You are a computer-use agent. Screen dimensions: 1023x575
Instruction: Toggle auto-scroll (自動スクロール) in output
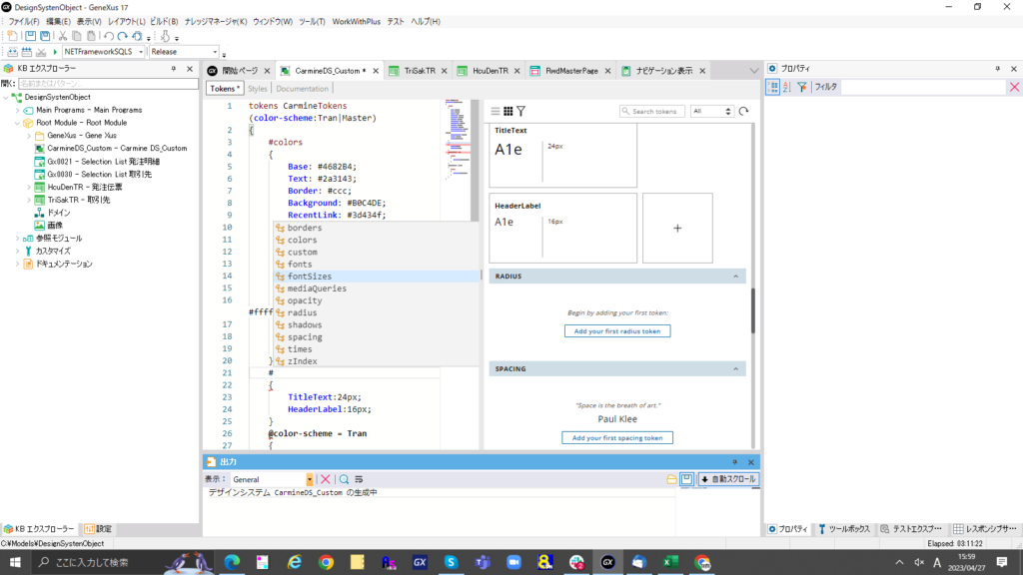pos(728,479)
